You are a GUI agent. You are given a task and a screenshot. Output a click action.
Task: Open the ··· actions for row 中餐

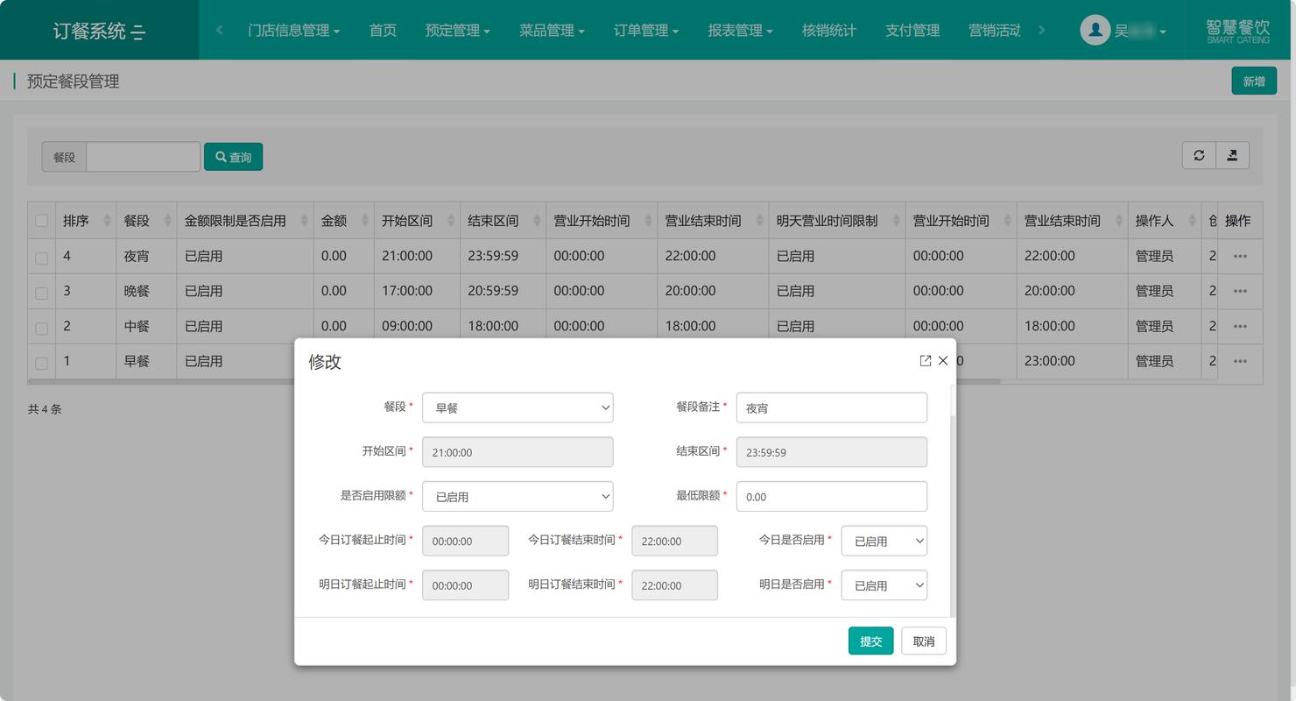(1240, 326)
